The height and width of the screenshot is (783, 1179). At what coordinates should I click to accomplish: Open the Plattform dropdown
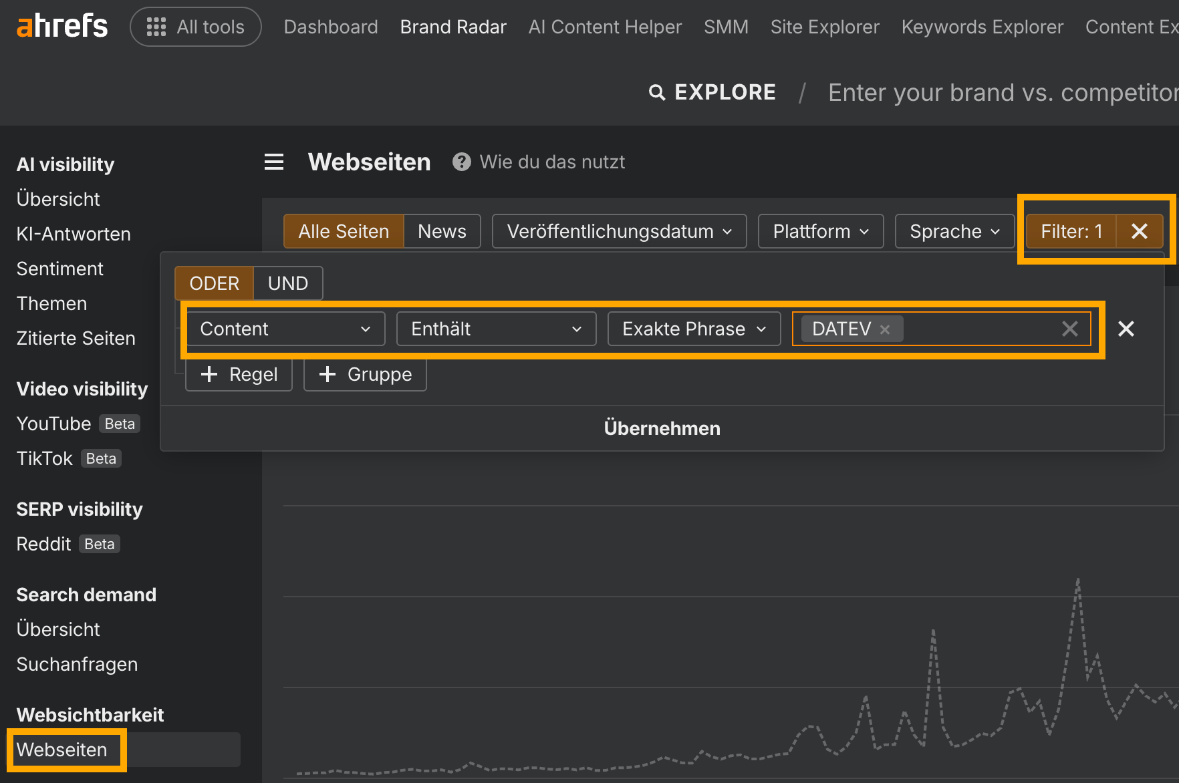click(821, 231)
